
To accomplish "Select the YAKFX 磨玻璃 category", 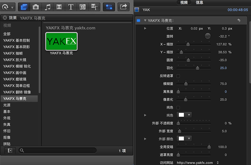I will 15,79.
